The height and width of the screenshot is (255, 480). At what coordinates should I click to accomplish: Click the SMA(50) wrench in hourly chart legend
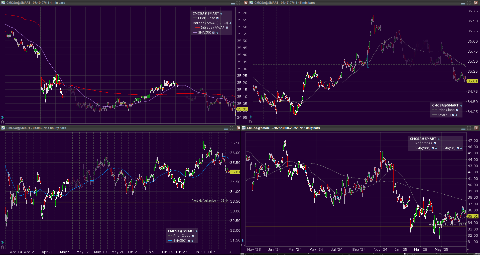(192, 241)
